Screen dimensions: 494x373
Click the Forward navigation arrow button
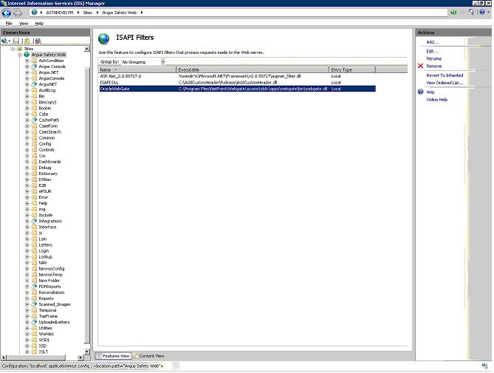click(18, 13)
